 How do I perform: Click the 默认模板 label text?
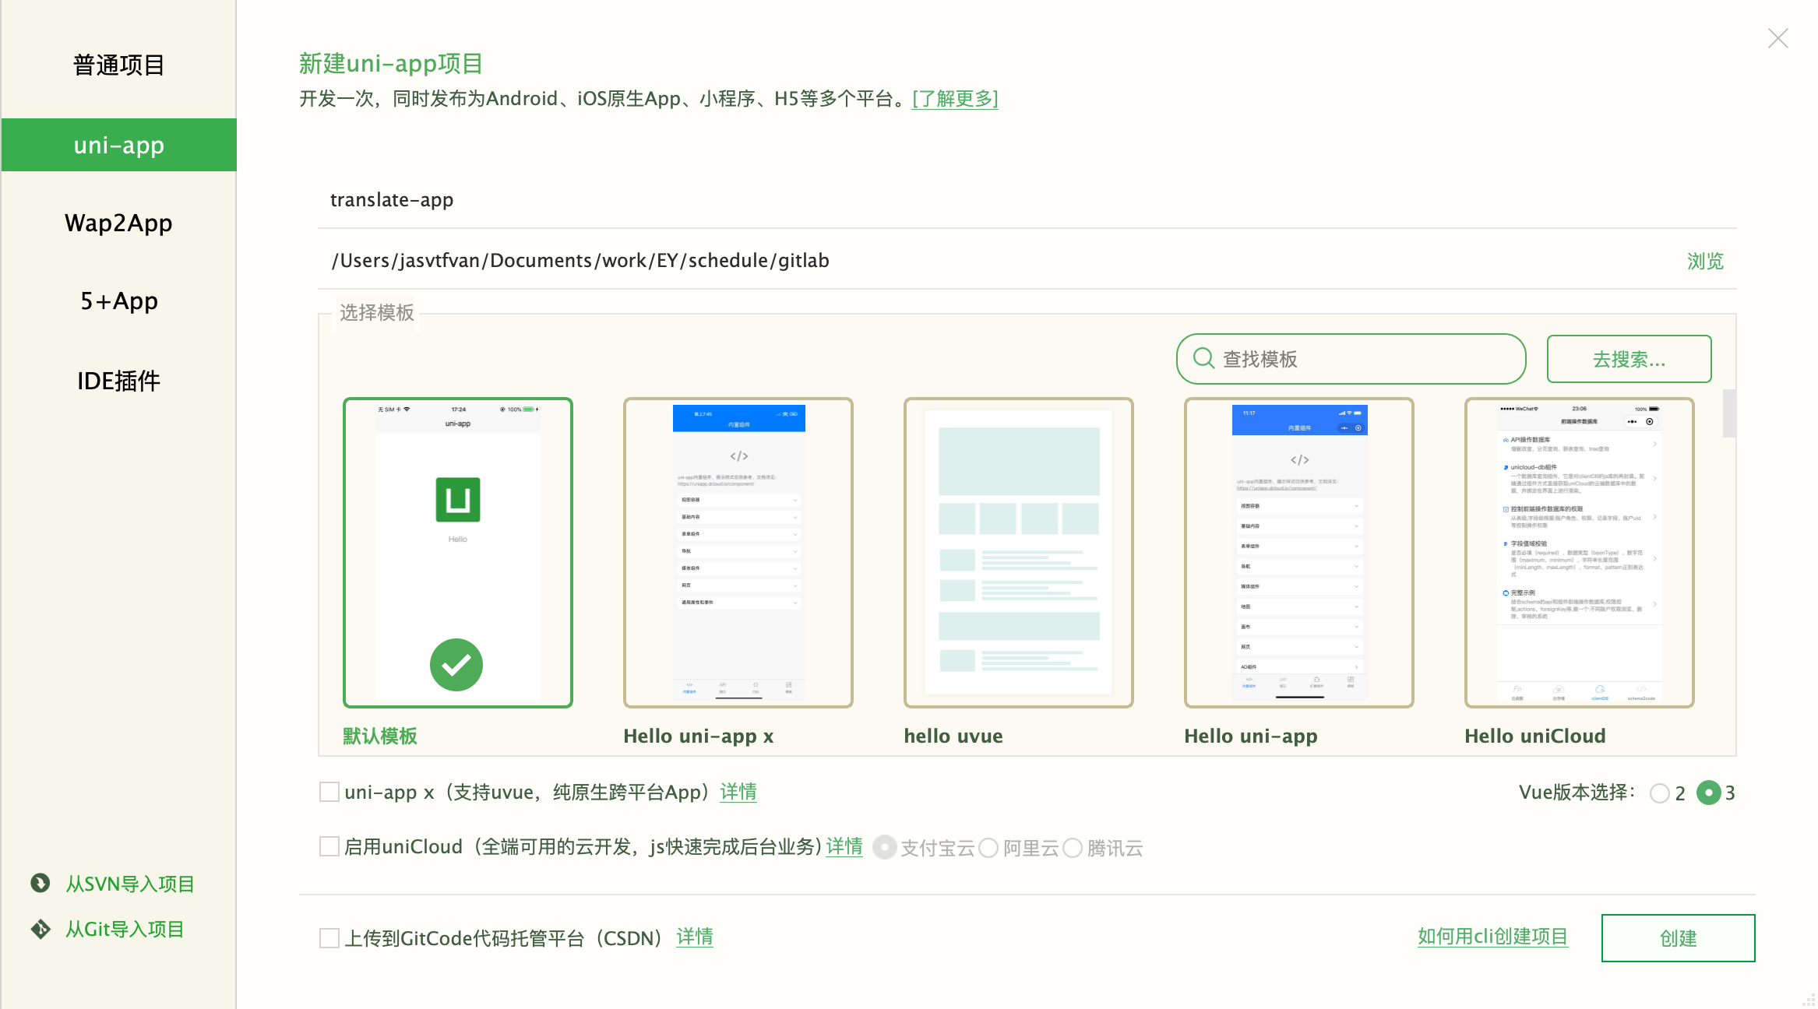[x=380, y=736]
